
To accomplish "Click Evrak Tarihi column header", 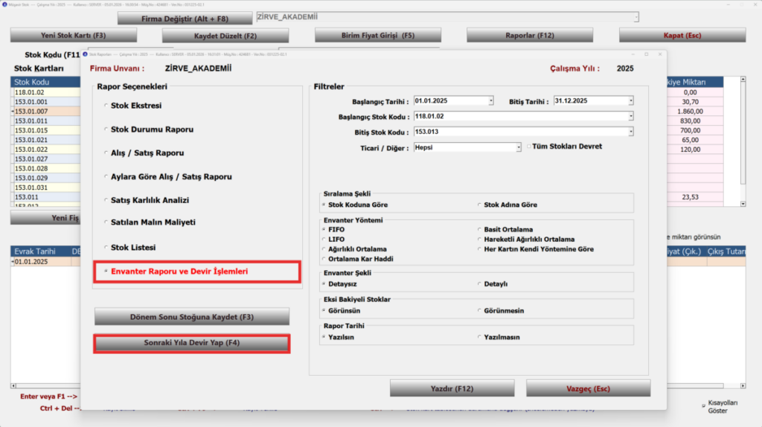I will (x=41, y=251).
